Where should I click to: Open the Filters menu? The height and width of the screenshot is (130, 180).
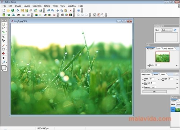[47, 6]
